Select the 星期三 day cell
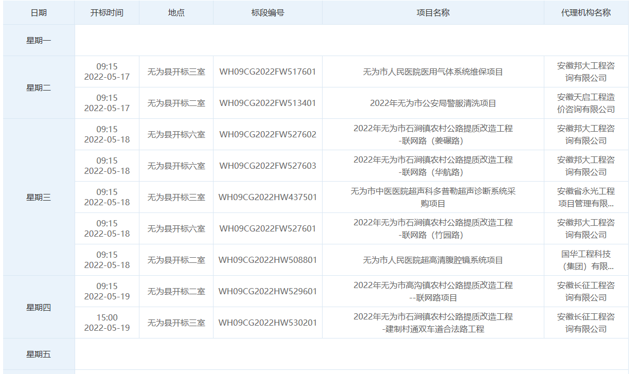 (39, 198)
